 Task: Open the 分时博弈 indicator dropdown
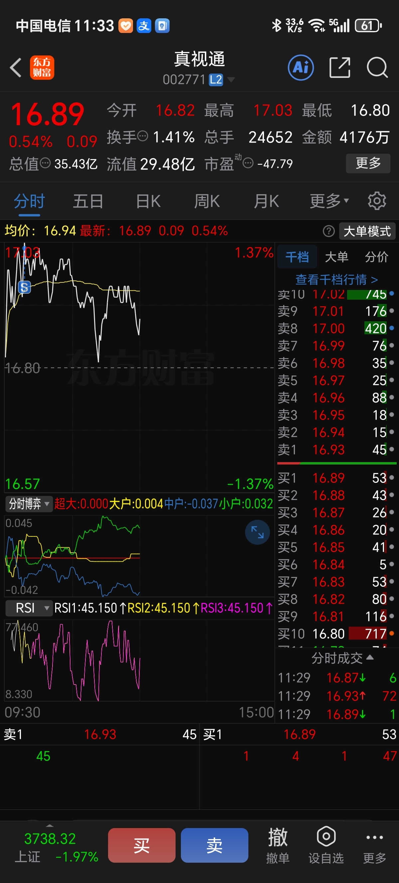tap(29, 504)
